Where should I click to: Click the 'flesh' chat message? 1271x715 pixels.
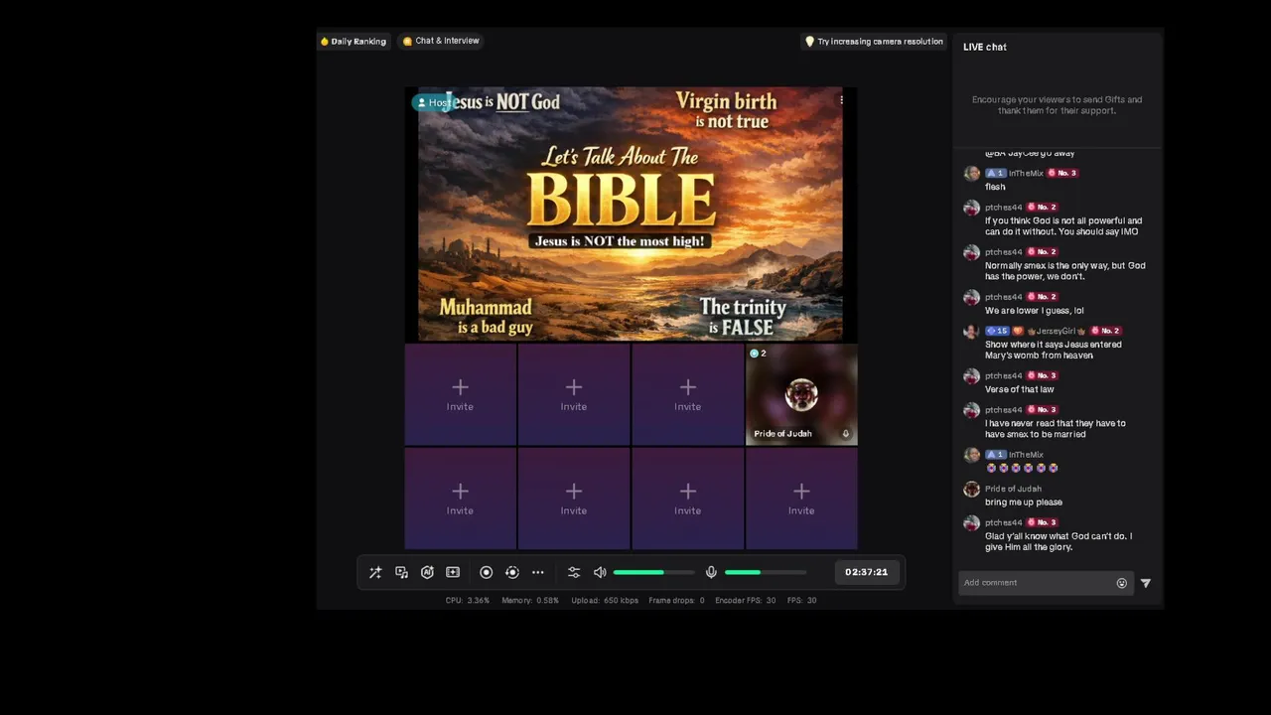coord(995,187)
